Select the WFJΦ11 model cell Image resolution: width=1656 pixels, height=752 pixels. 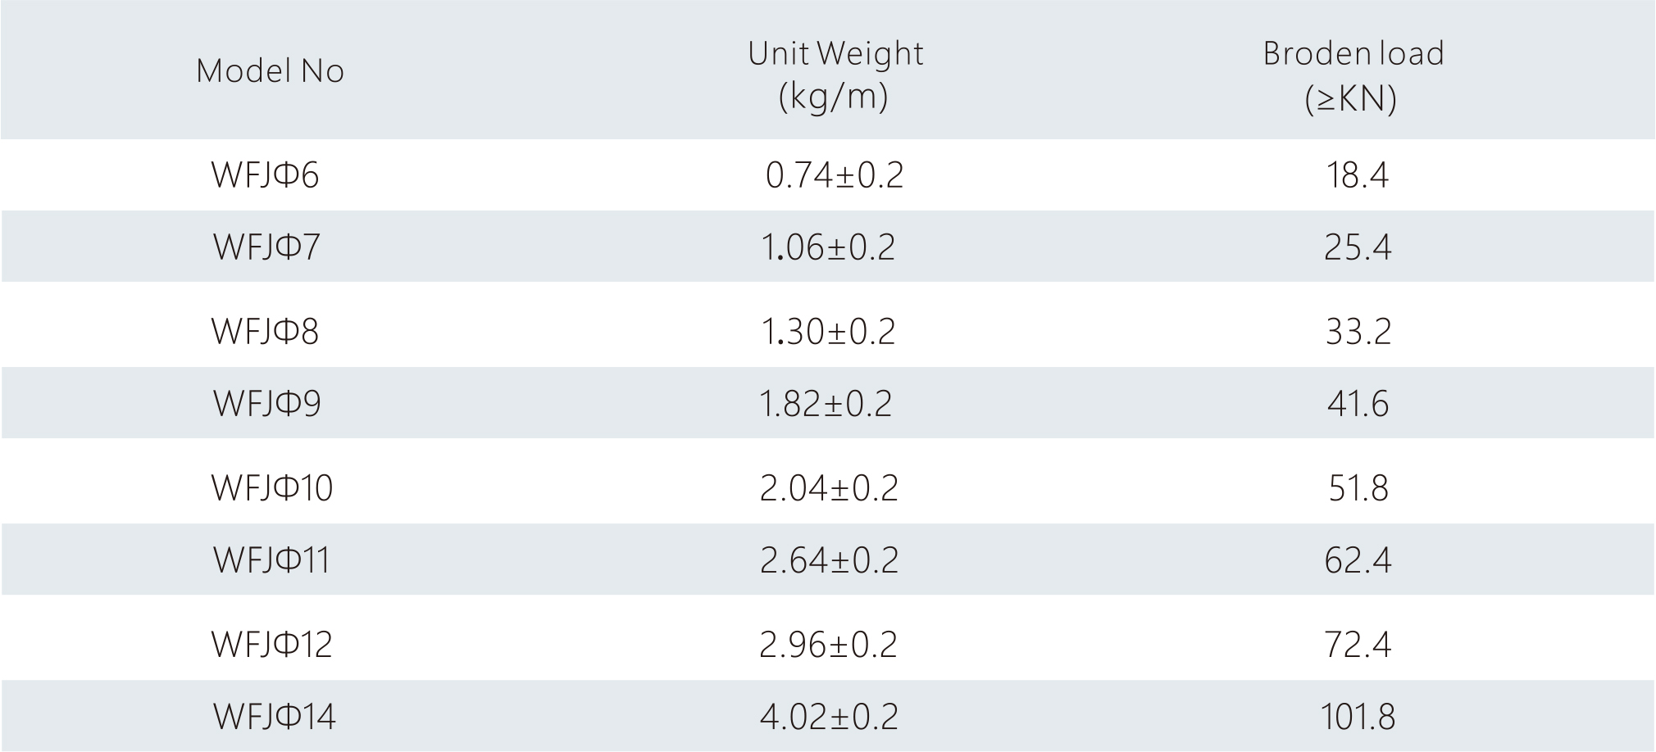pos(272,560)
